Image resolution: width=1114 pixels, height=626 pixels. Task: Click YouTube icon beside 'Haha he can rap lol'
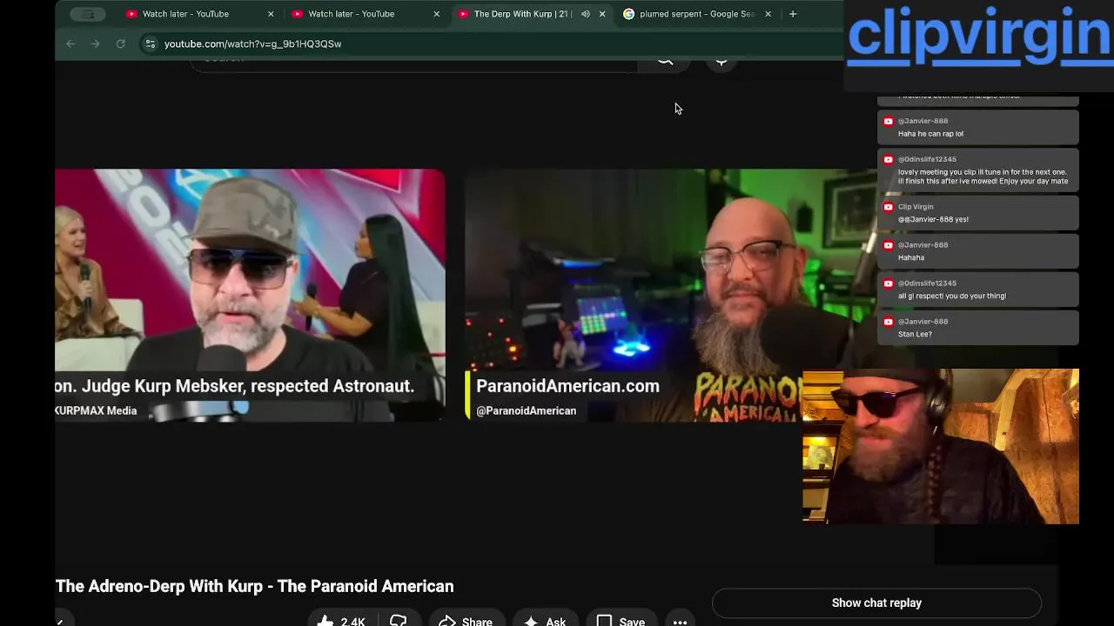888,122
